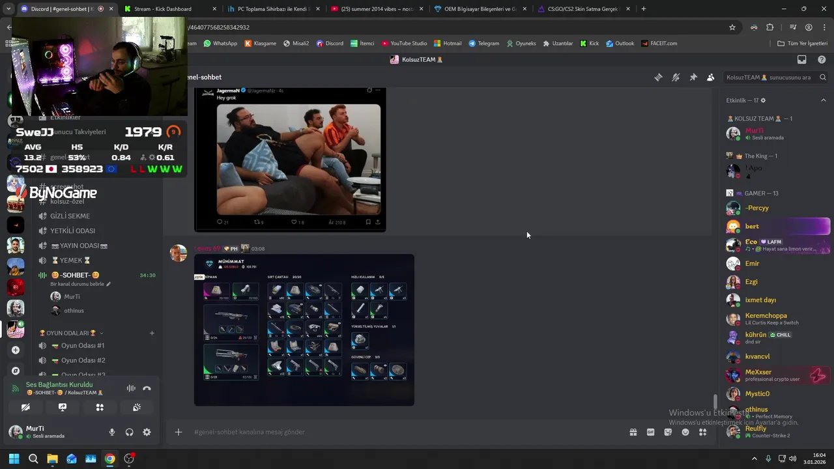Viewport: 834px width, 469px height.
Task: Open the Windows Start menu
Action: click(14, 459)
